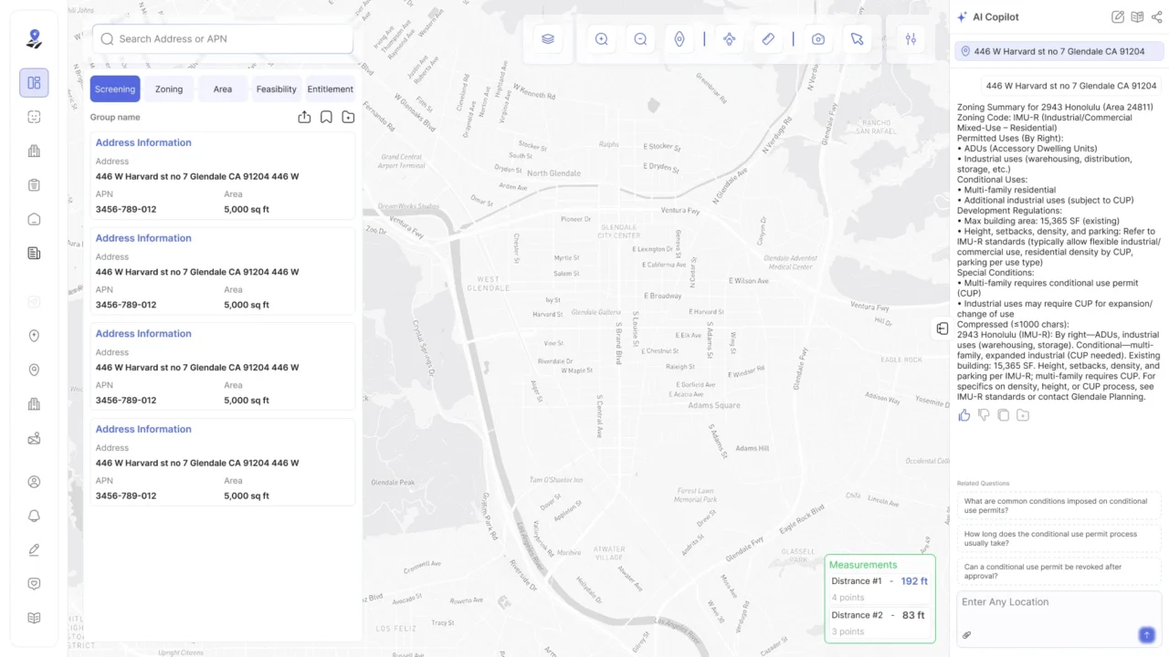Open the map layers panel
The image size is (1169, 657).
click(548, 39)
